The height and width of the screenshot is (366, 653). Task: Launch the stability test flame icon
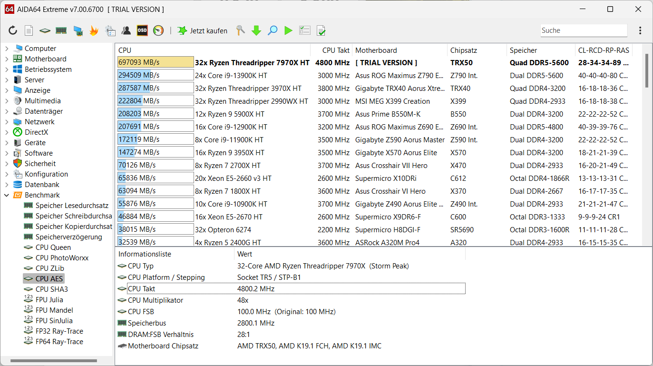click(x=94, y=30)
